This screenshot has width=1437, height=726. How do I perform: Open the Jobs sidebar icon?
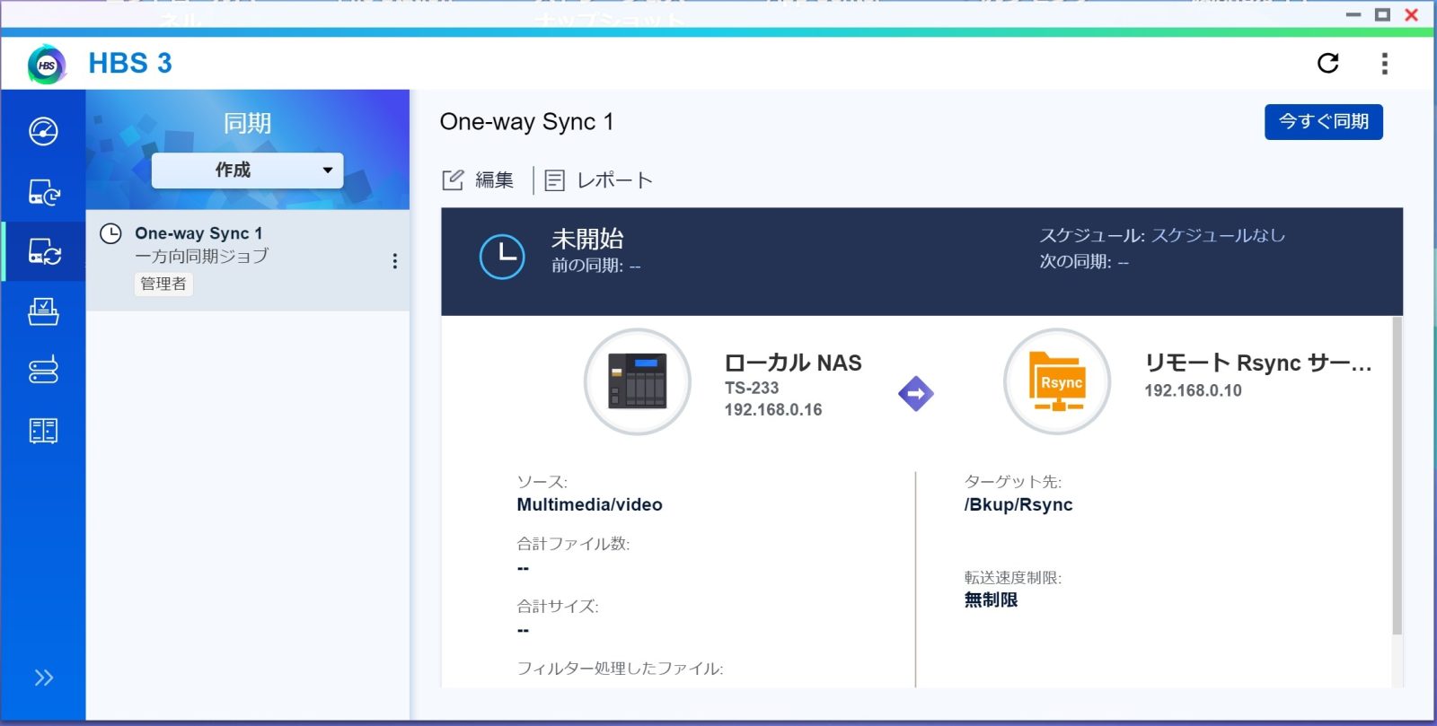[43, 311]
